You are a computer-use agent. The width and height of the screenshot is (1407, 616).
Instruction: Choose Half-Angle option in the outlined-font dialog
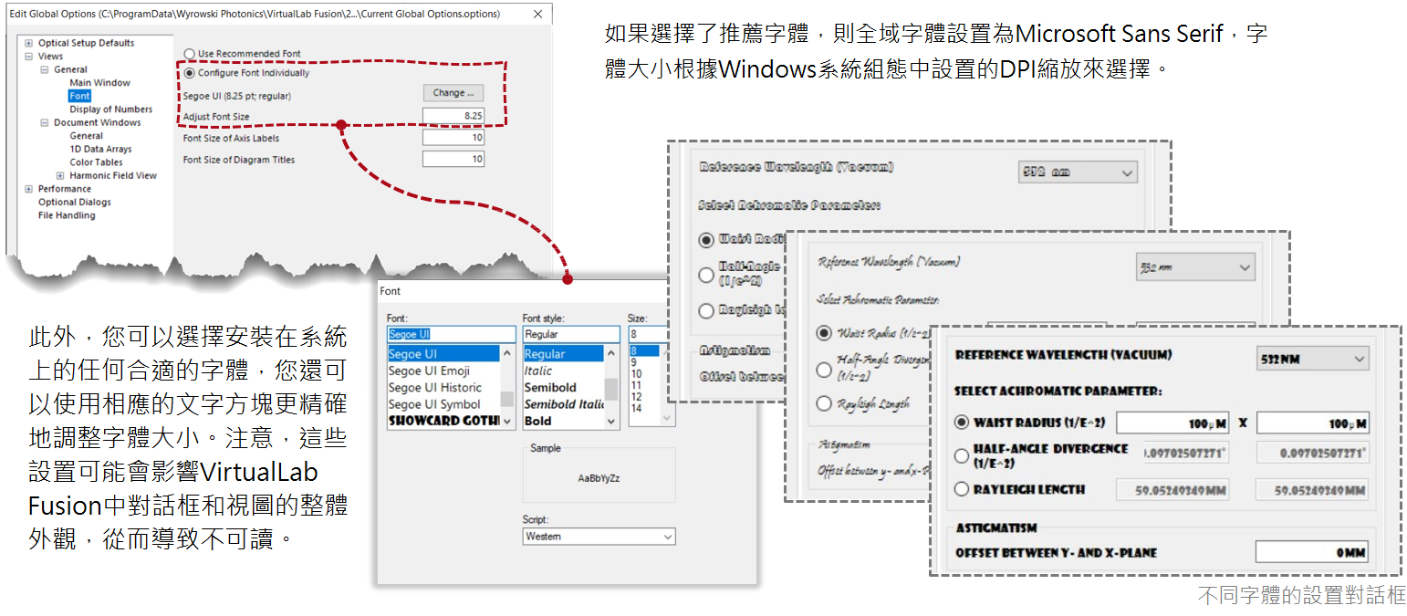[x=705, y=275]
